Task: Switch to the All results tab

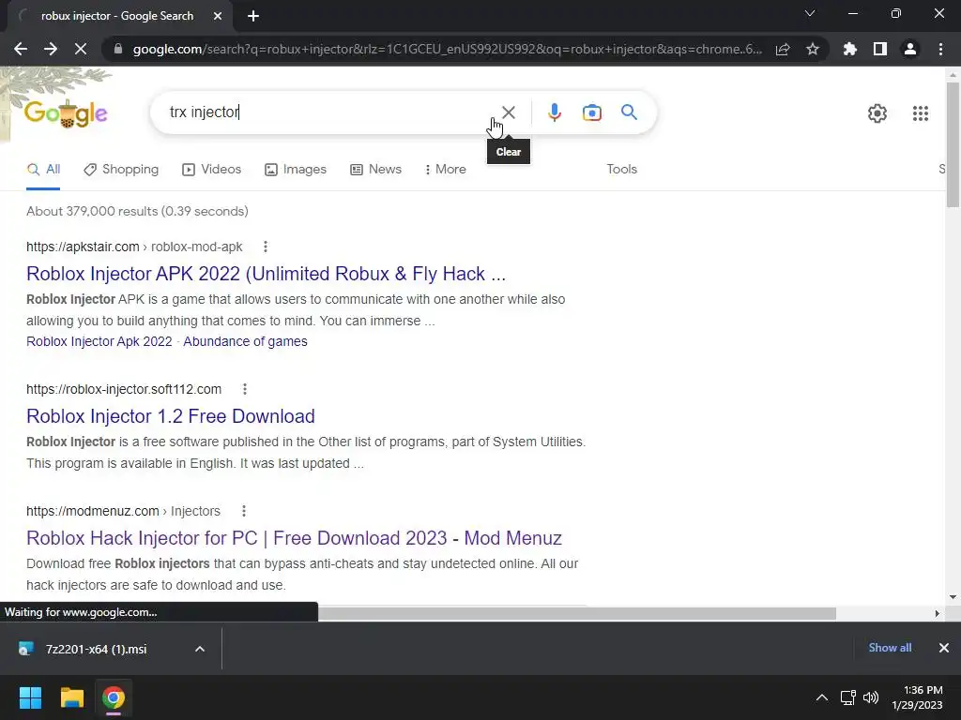Action: [x=43, y=170]
